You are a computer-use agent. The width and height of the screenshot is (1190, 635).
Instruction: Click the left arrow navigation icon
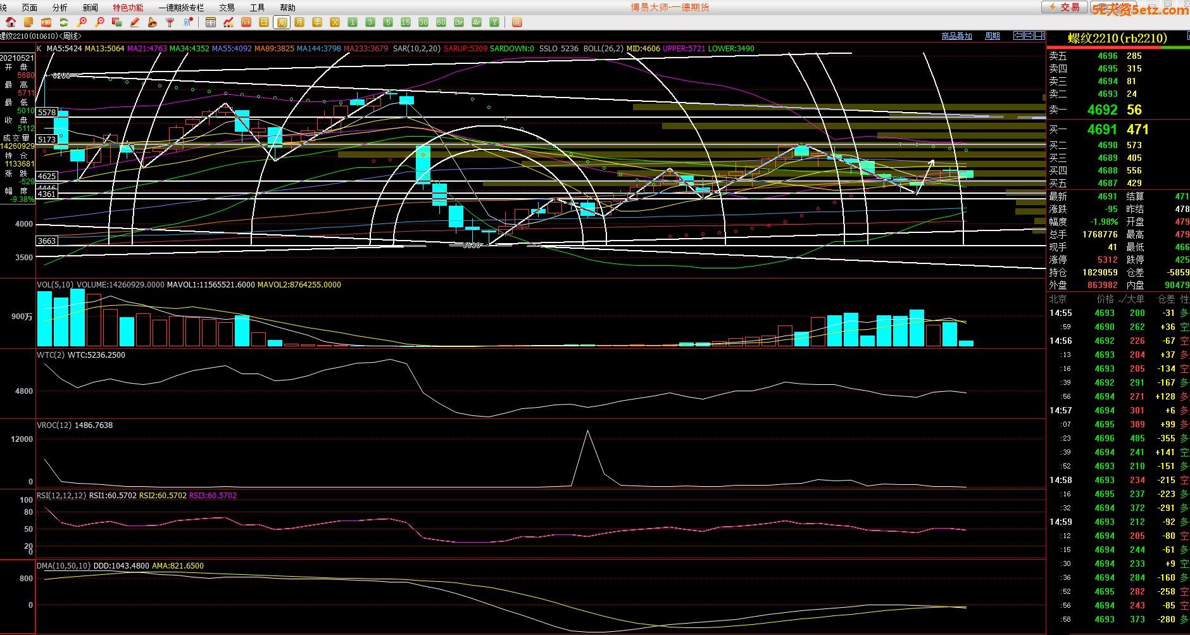tap(1018, 35)
